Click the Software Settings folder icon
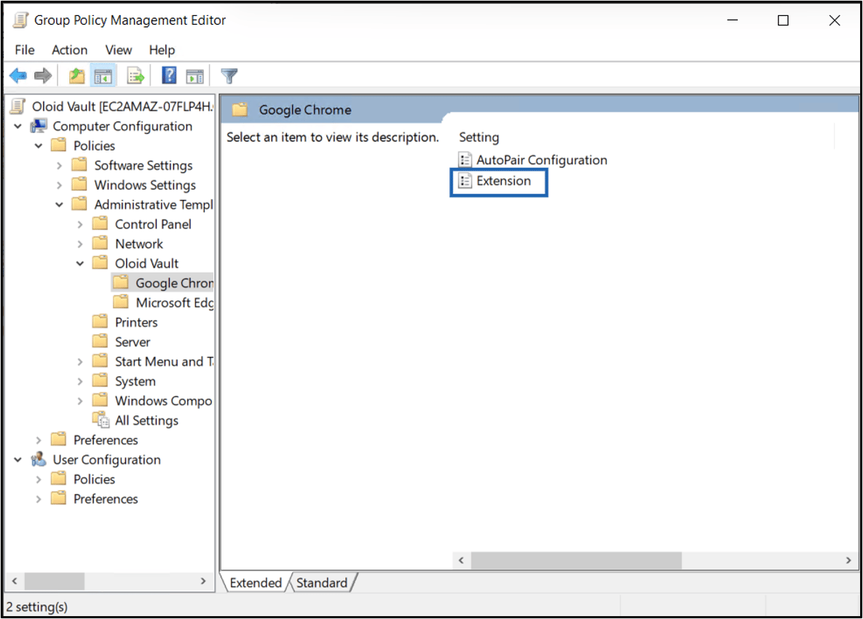This screenshot has width=863, height=619. [80, 165]
